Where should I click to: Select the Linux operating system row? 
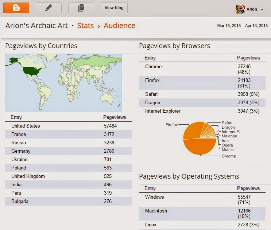point(202,225)
